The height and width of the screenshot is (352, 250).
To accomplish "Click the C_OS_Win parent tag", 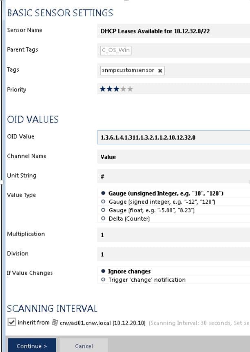I will click(x=116, y=50).
